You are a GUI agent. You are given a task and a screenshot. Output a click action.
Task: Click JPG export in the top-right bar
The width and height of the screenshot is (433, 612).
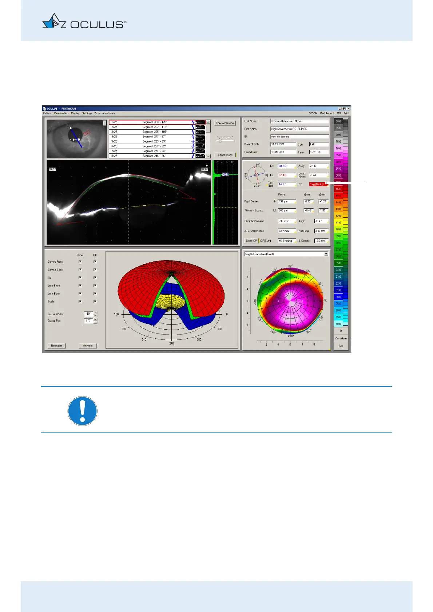[x=339, y=113]
